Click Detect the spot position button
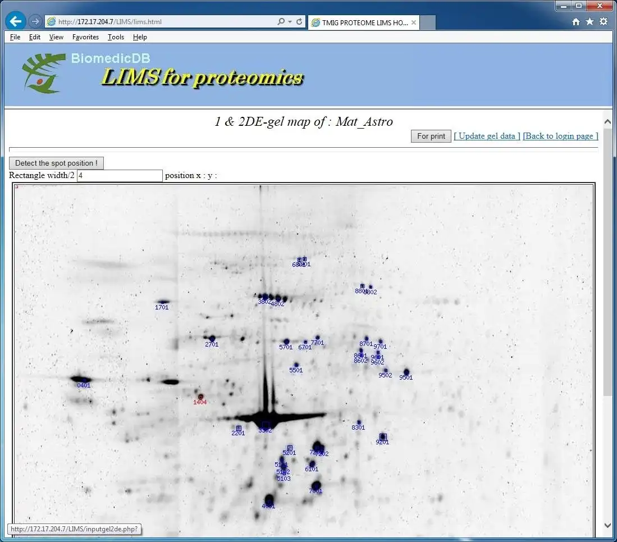 56,163
